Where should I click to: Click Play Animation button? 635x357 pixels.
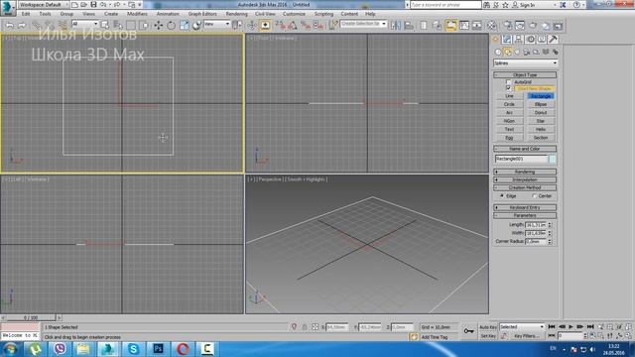(571, 326)
